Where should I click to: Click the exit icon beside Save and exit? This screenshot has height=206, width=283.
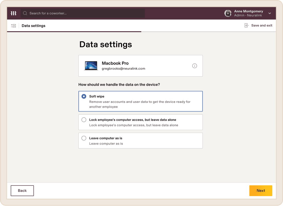(246, 25)
